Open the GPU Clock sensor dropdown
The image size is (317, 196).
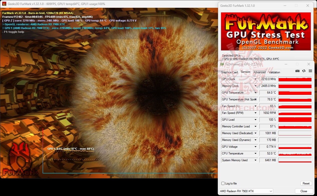coord(255,79)
